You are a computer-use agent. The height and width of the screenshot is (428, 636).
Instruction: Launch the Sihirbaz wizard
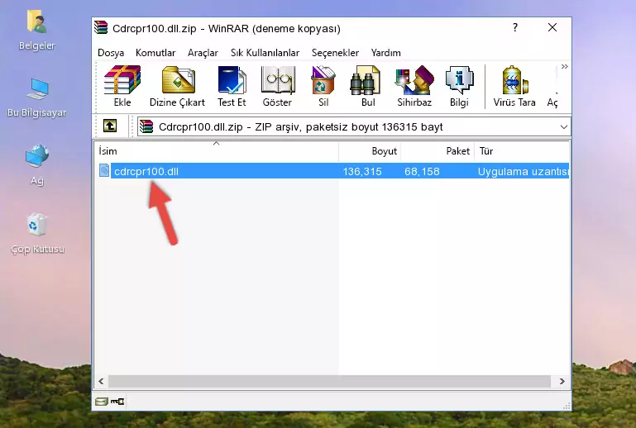(414, 86)
